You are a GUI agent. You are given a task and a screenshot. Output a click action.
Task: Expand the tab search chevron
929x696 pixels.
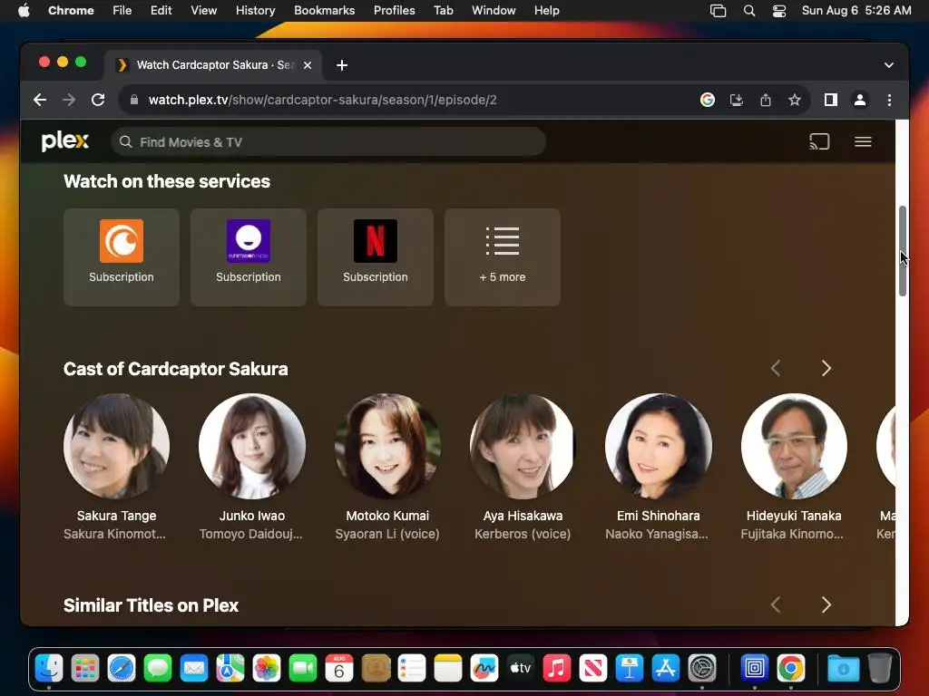889,65
